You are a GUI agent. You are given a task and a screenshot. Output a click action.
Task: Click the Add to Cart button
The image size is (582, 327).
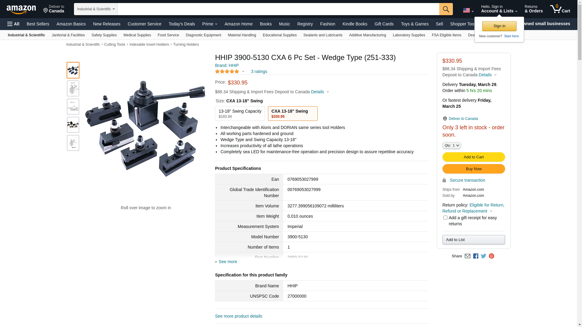pyautogui.click(x=473, y=157)
